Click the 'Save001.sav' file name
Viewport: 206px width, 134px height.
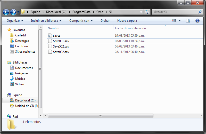61,41
